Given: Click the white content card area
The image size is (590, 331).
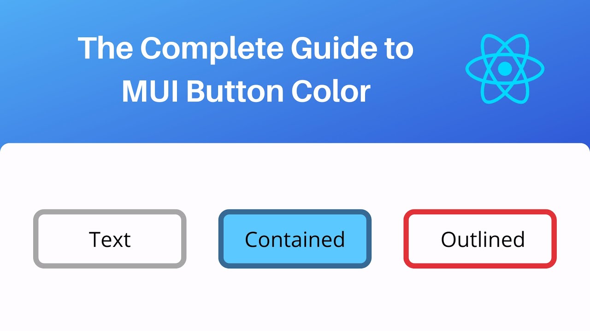Looking at the screenshot, I should (x=295, y=299).
